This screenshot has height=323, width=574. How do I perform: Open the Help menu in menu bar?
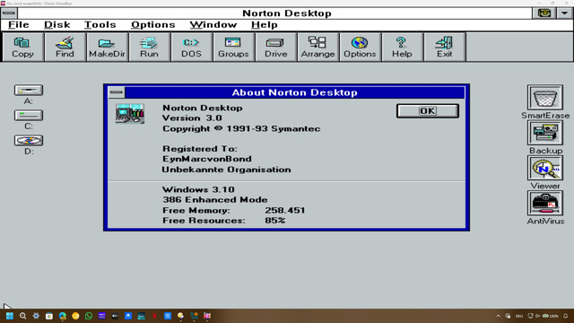tap(265, 25)
